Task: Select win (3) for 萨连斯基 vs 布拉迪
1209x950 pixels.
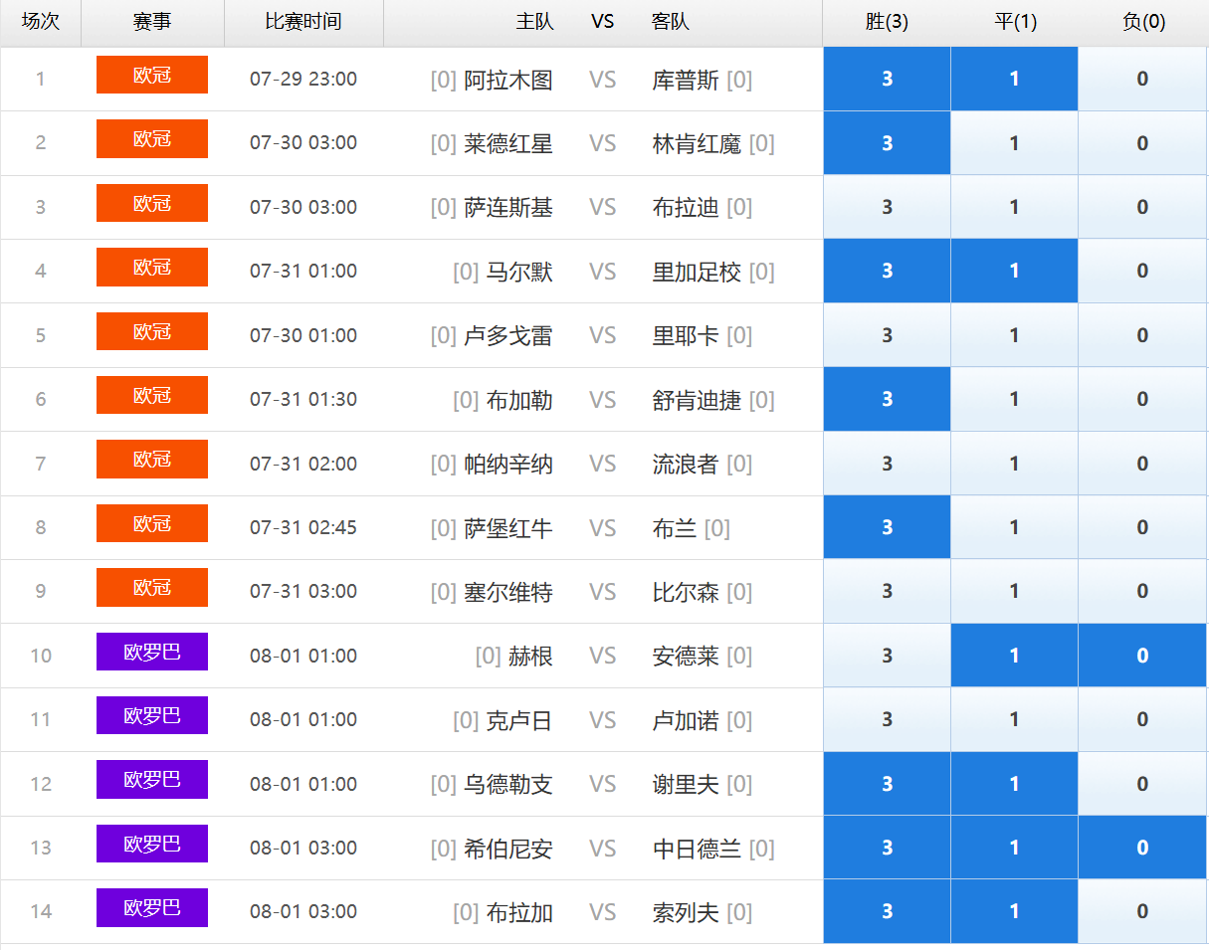Action: coord(887,207)
